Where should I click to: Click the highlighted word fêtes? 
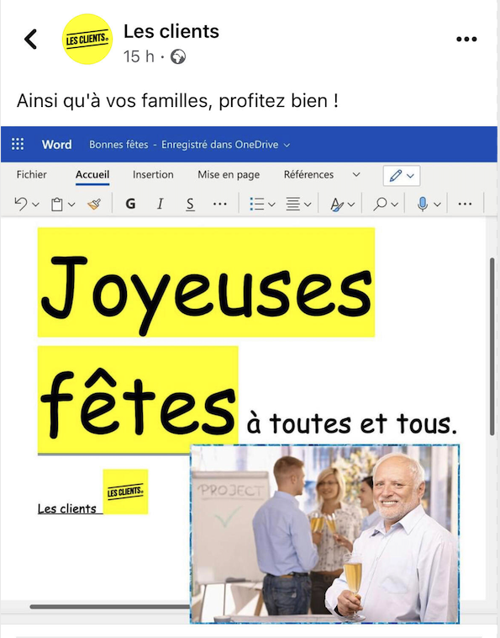pos(138,400)
